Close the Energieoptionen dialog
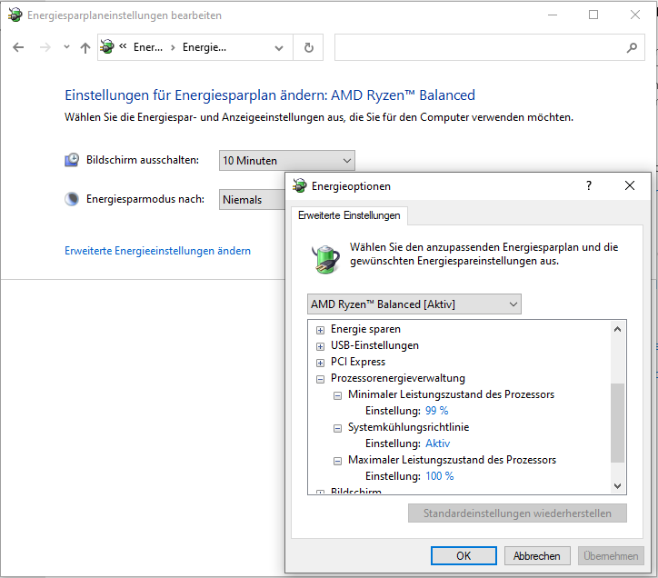This screenshot has width=658, height=578. click(630, 185)
